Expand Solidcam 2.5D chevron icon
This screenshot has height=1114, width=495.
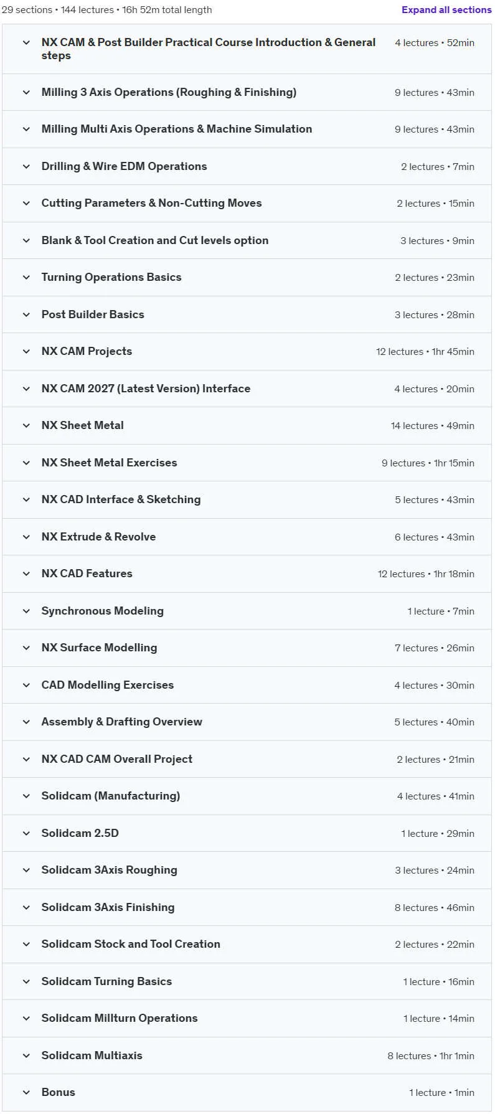[x=26, y=833]
